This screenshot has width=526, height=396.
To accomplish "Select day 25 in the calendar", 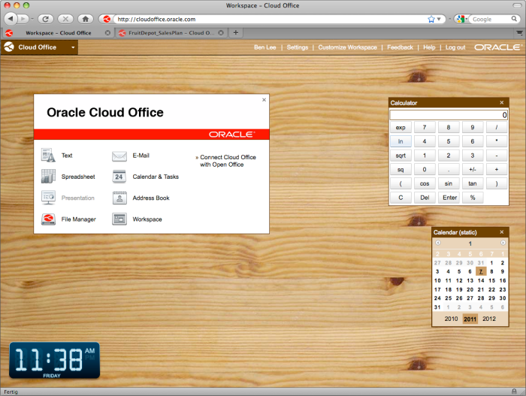I will pos(448,298).
